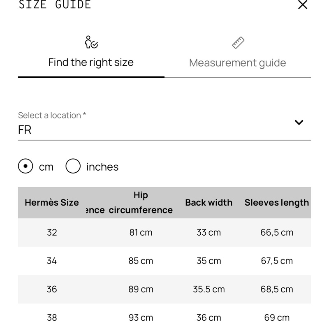Viewport: 329px width, 329px height.
Task: Click the underline bar beneath active tab
Action: click(91, 76)
